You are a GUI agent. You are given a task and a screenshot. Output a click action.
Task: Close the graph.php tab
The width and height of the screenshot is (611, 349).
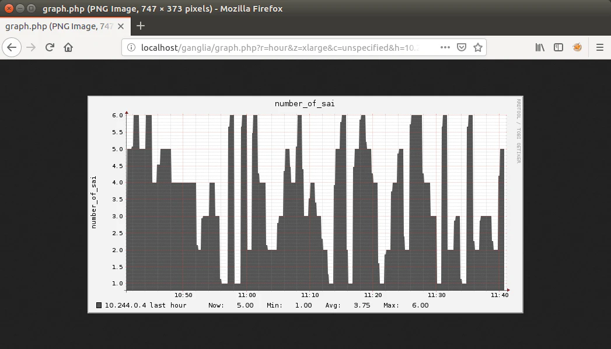tap(121, 26)
